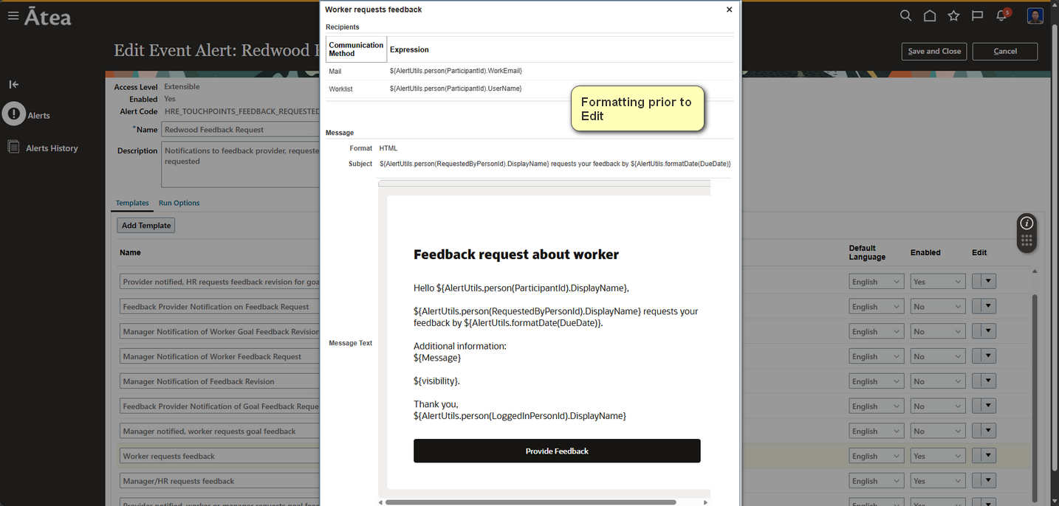Click the Alerts exclamation icon
The height and width of the screenshot is (506, 1059).
tap(14, 114)
